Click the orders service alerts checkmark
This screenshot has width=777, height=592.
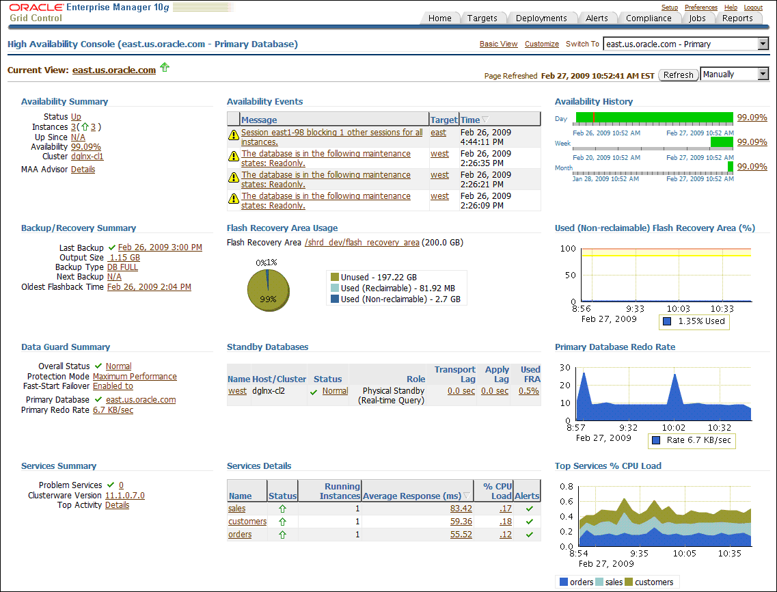(529, 535)
